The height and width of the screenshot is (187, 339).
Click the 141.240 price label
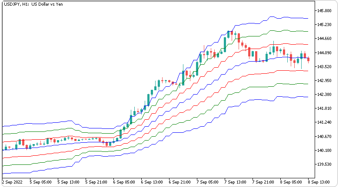coord(324,122)
